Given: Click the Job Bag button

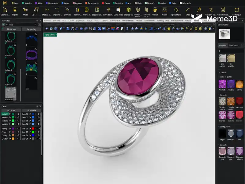Looking at the screenshot, I should click(x=32, y=29).
